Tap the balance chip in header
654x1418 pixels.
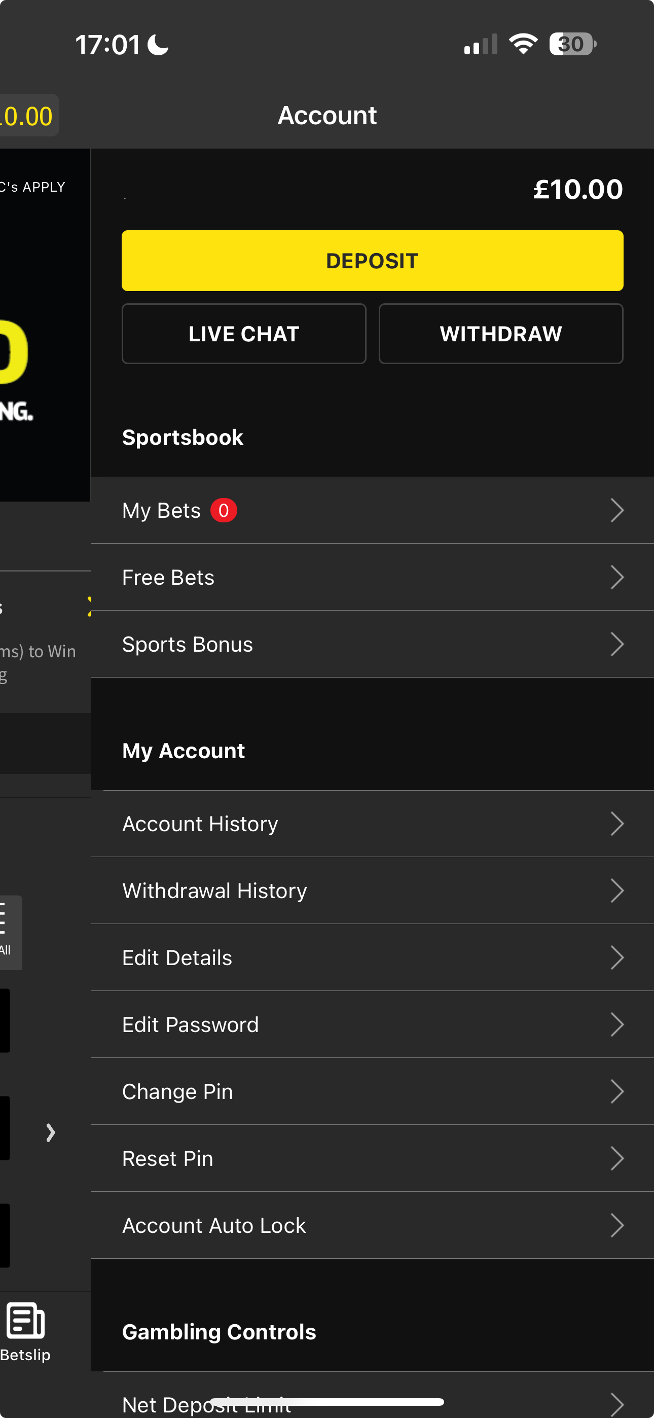pos(27,116)
